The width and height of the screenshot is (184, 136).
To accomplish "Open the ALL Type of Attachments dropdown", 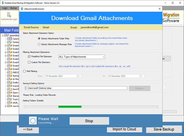I will coord(82,57).
